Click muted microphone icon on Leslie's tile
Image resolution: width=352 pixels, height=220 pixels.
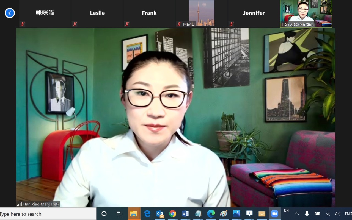75,24
